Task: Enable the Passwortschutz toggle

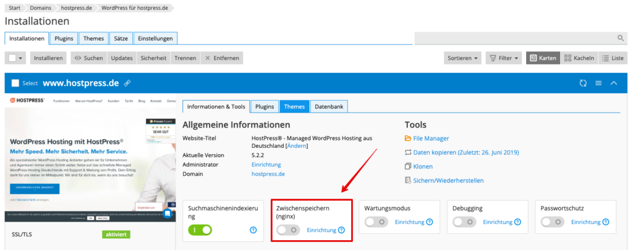Action: 552,222
